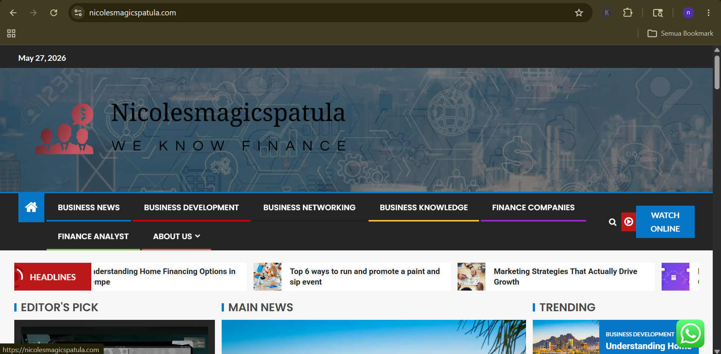Open the Business News menu item
Screen dimensions: 721x354
pos(89,208)
